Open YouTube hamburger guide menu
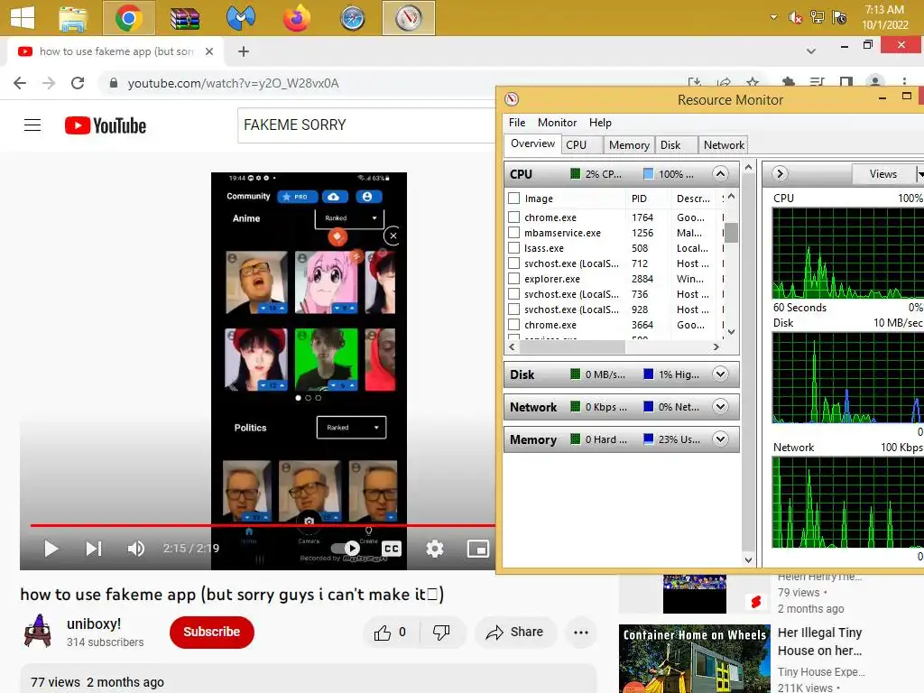924x693 pixels. pyautogui.click(x=32, y=125)
